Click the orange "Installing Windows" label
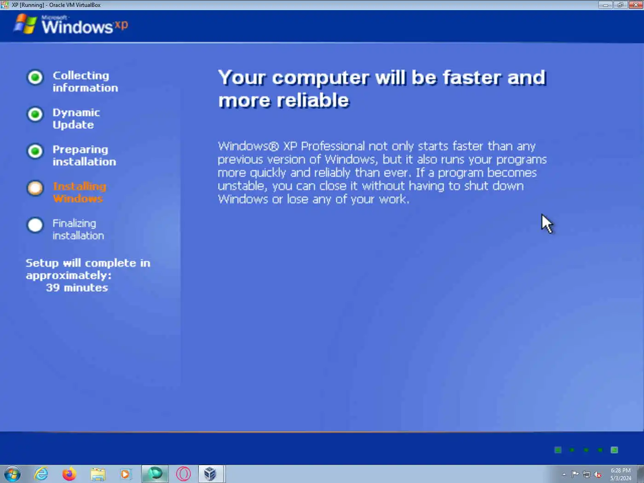This screenshot has width=644, height=483. point(79,192)
